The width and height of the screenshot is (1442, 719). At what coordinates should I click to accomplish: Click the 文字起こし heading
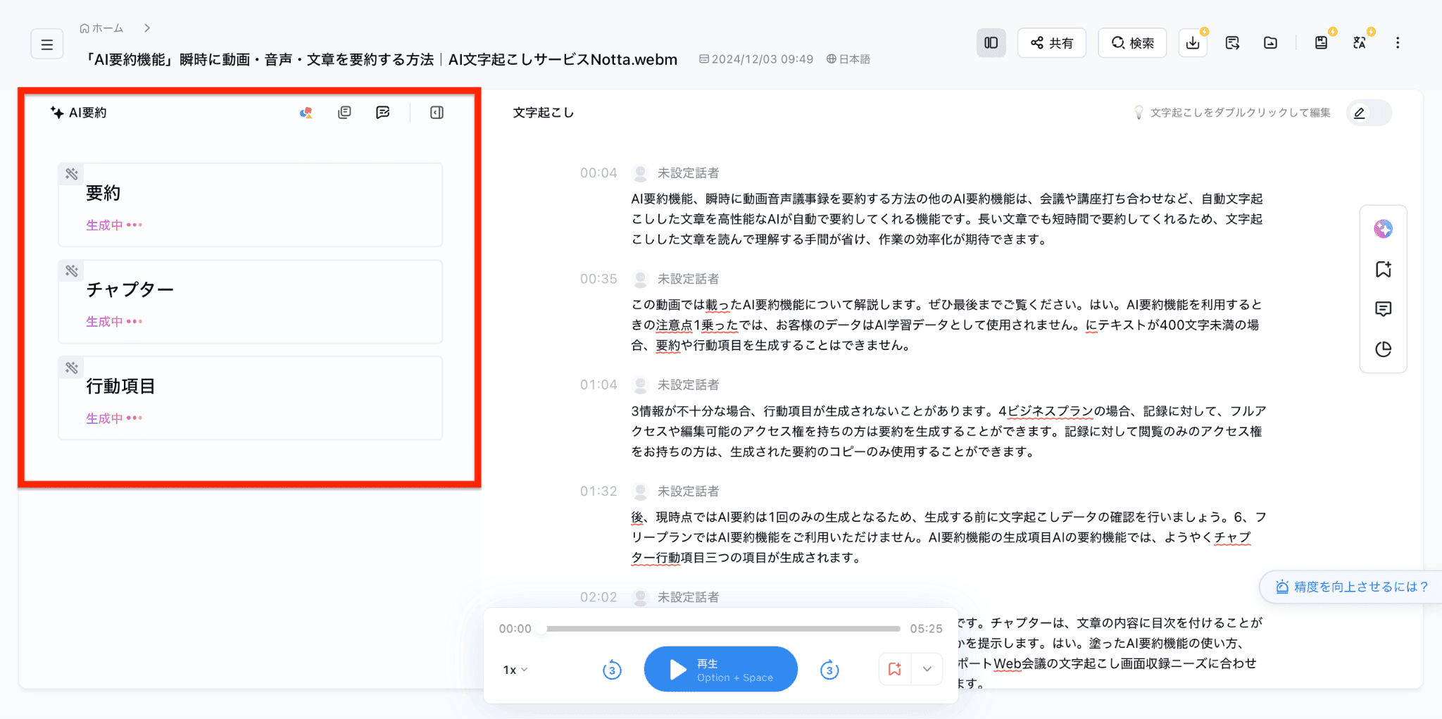pos(544,113)
